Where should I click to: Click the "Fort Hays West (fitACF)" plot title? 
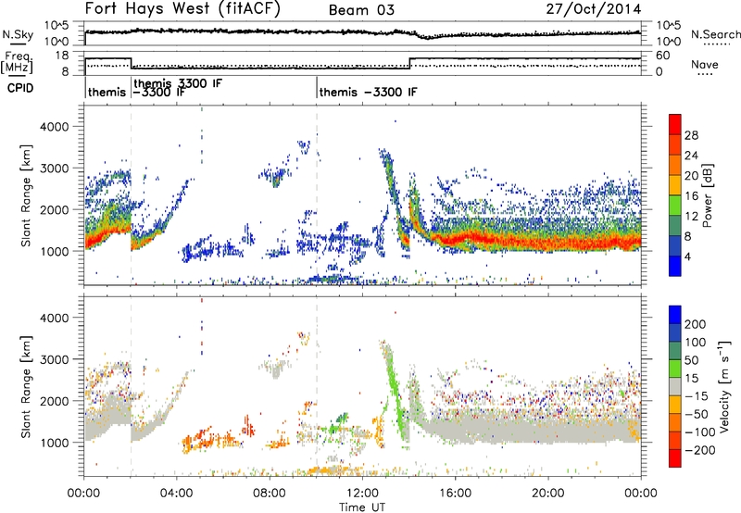(x=182, y=9)
